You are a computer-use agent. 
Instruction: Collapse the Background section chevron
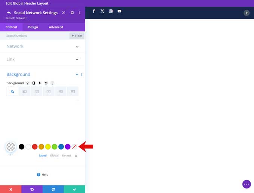pos(77,74)
